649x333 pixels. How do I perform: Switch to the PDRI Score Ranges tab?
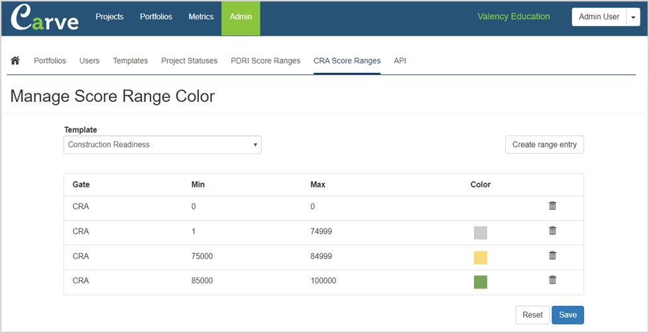266,61
